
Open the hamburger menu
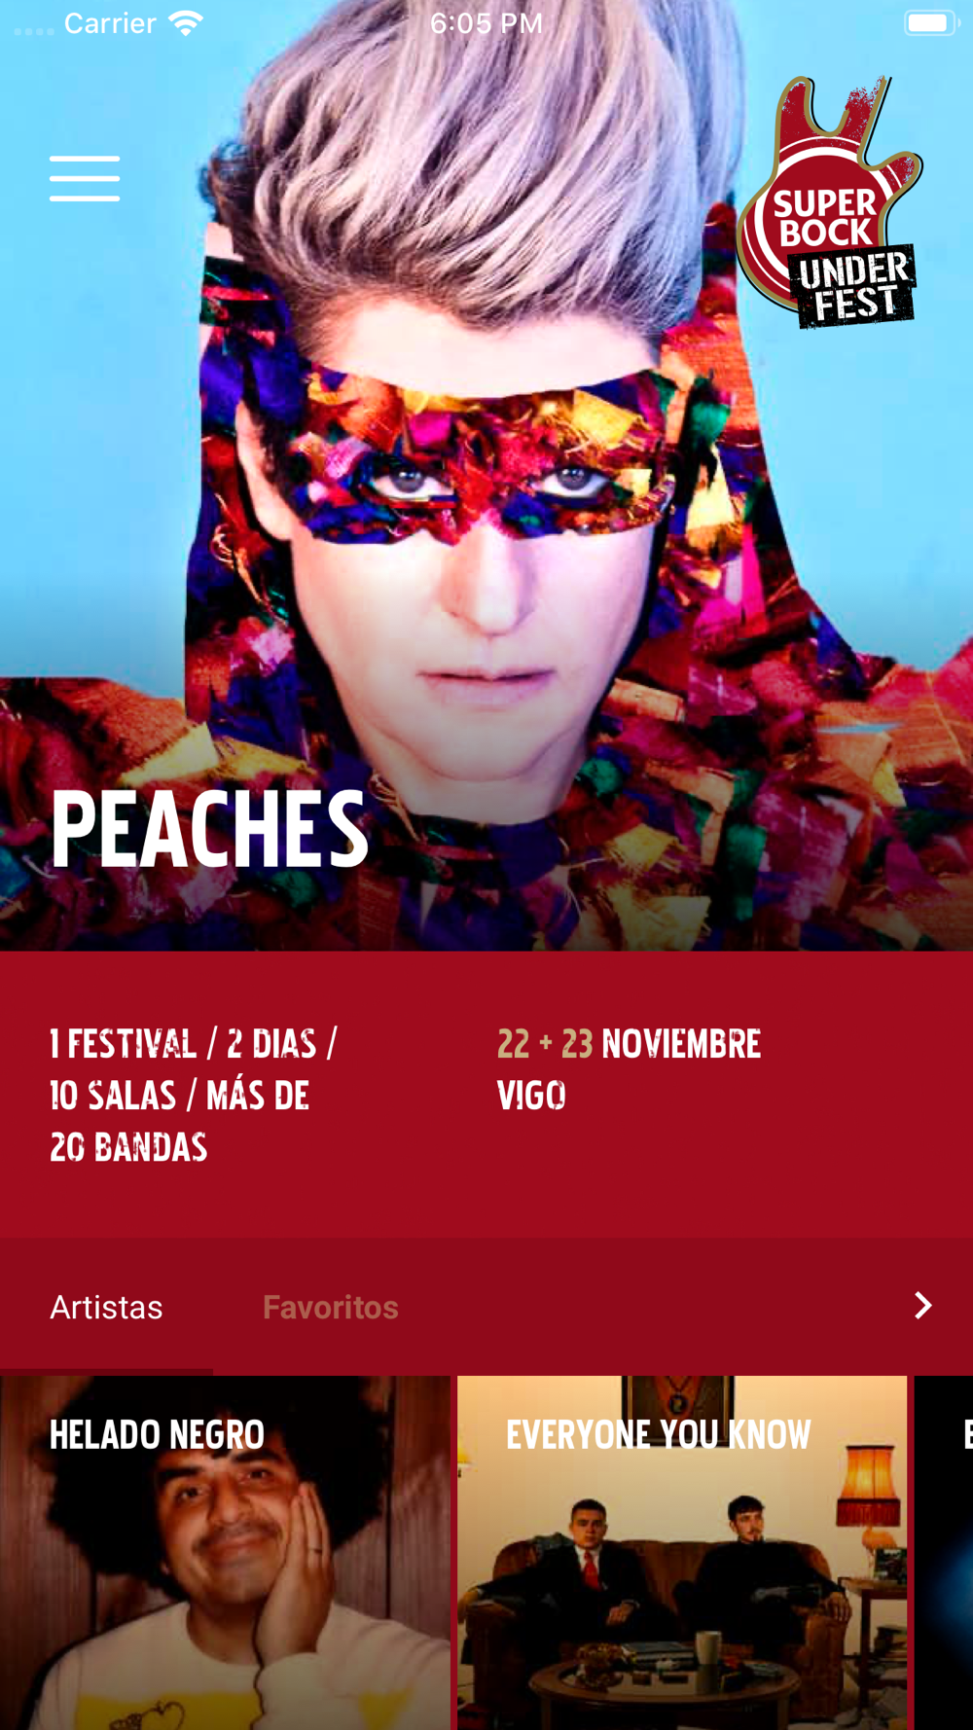85,178
